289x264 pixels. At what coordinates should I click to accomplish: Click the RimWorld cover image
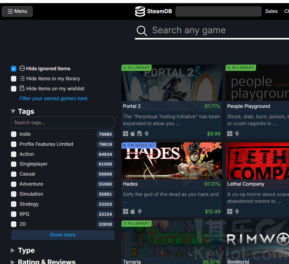coord(257,239)
